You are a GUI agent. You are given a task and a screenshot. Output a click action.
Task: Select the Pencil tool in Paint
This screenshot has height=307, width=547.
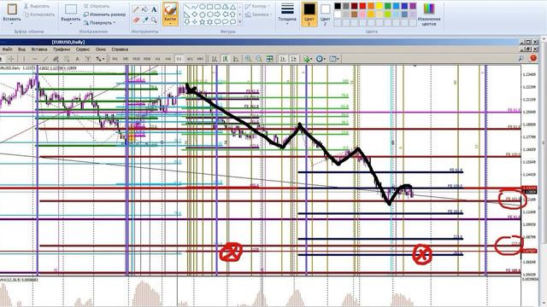click(x=136, y=9)
